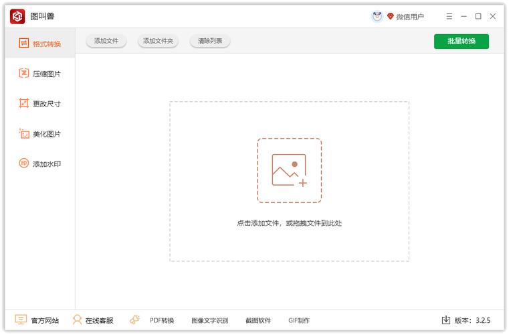Open the GIF制作 link

point(299,321)
